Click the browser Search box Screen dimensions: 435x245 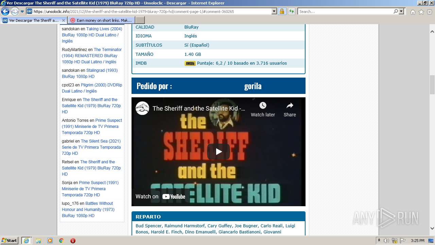345,11
